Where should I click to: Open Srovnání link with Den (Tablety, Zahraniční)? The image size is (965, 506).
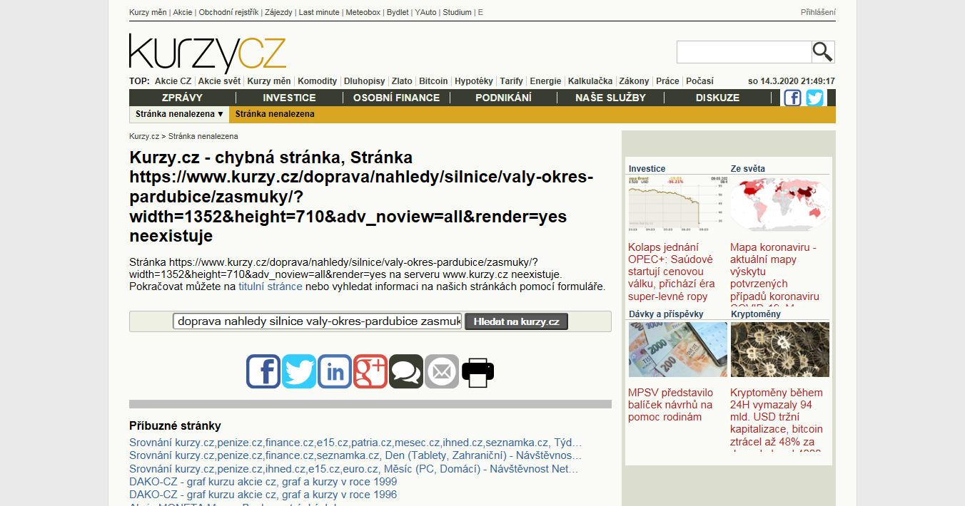(x=355, y=455)
